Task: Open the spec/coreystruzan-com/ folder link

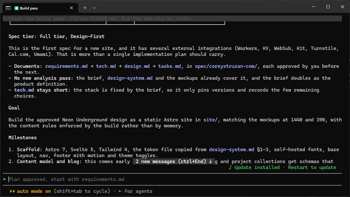Action: click(226, 66)
